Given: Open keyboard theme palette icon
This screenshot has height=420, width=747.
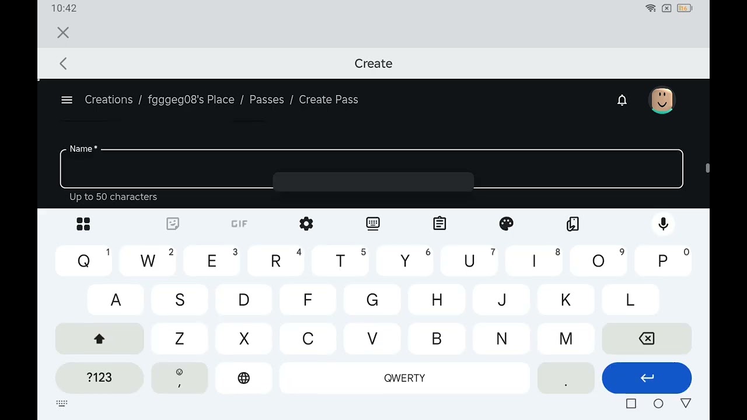Looking at the screenshot, I should [x=506, y=224].
